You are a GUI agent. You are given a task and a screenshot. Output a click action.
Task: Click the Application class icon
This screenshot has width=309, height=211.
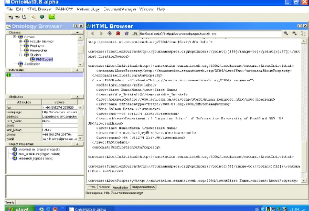21,64
